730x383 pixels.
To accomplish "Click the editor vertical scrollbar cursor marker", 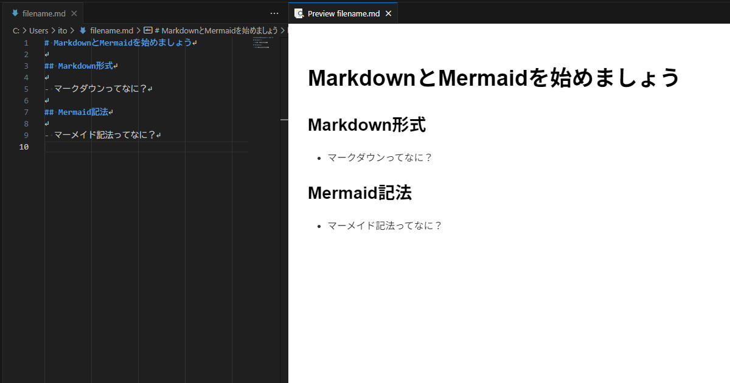I will pos(283,120).
